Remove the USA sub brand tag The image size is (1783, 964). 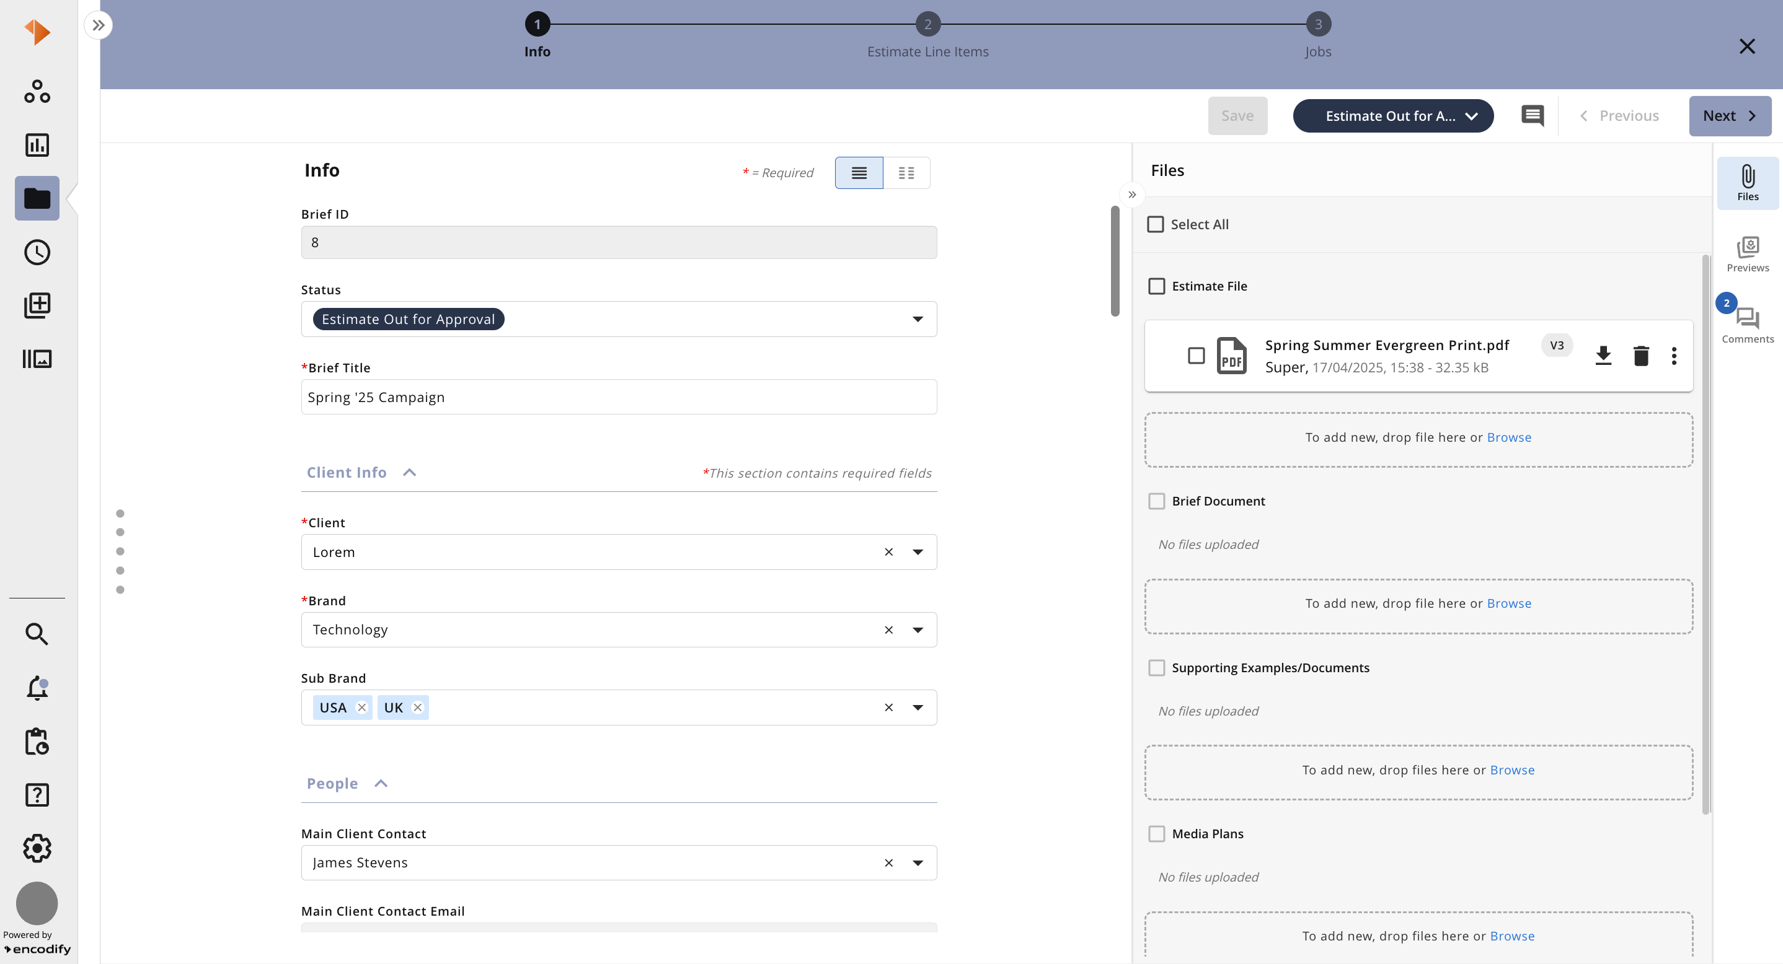click(x=361, y=708)
